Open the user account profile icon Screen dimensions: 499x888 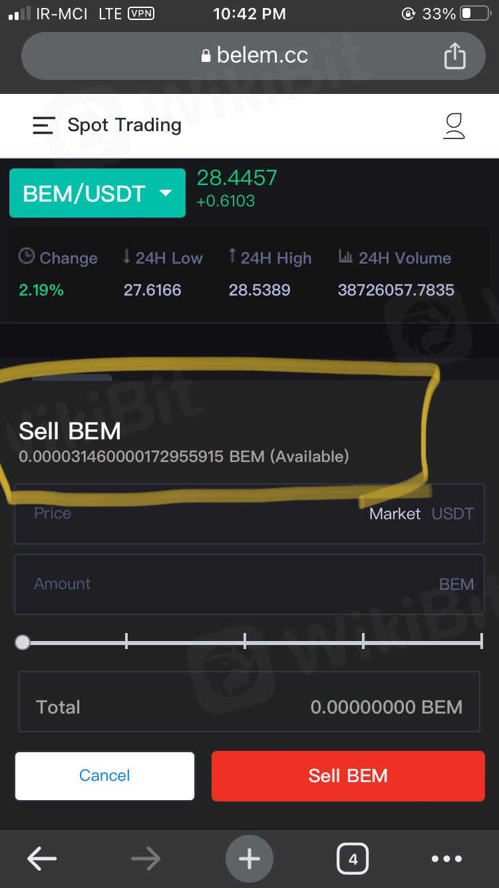coord(454,126)
